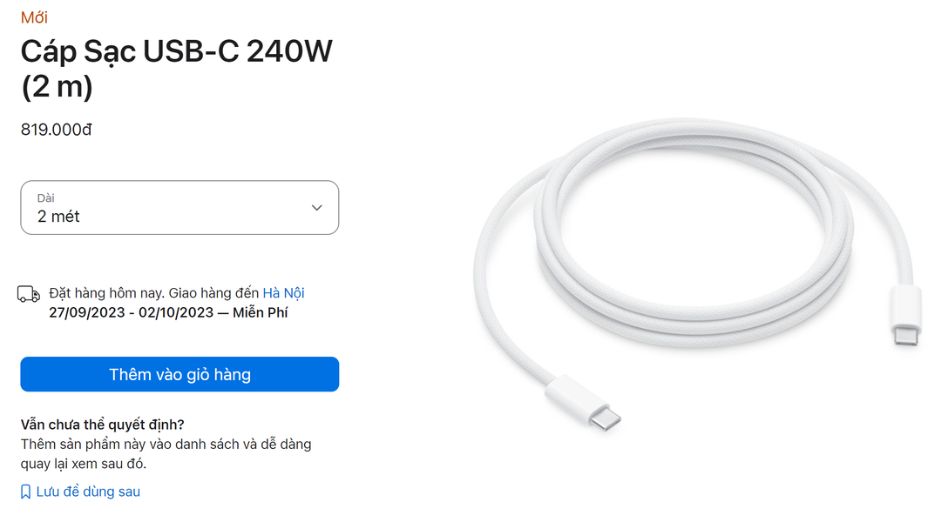Viewport: 941px width, 522px height.
Task: Click the delivery truck shipping icon
Action: click(29, 293)
